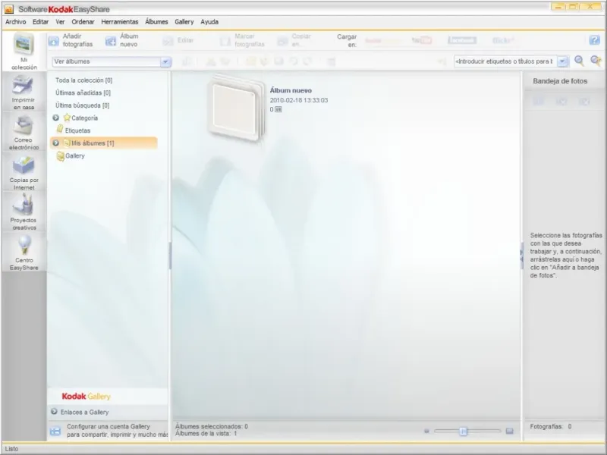Click the dimmed Marcar fotografías button
Viewport: 607px width, 455px height.
(x=242, y=40)
